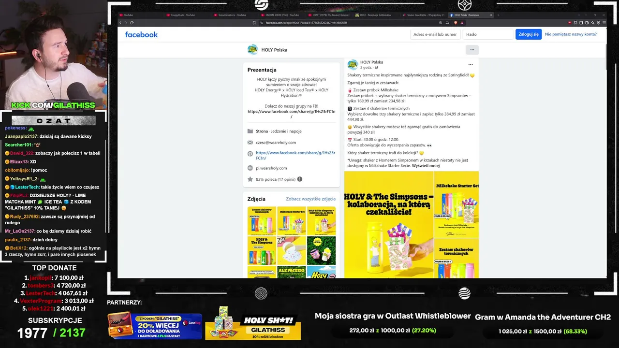
Task: Click the bookmark icon in the address bar
Action: point(254,23)
